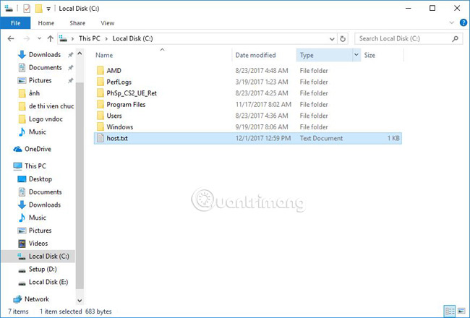Click the 12/1/2017 12:59 PM date cell
470x318 pixels.
coord(263,138)
